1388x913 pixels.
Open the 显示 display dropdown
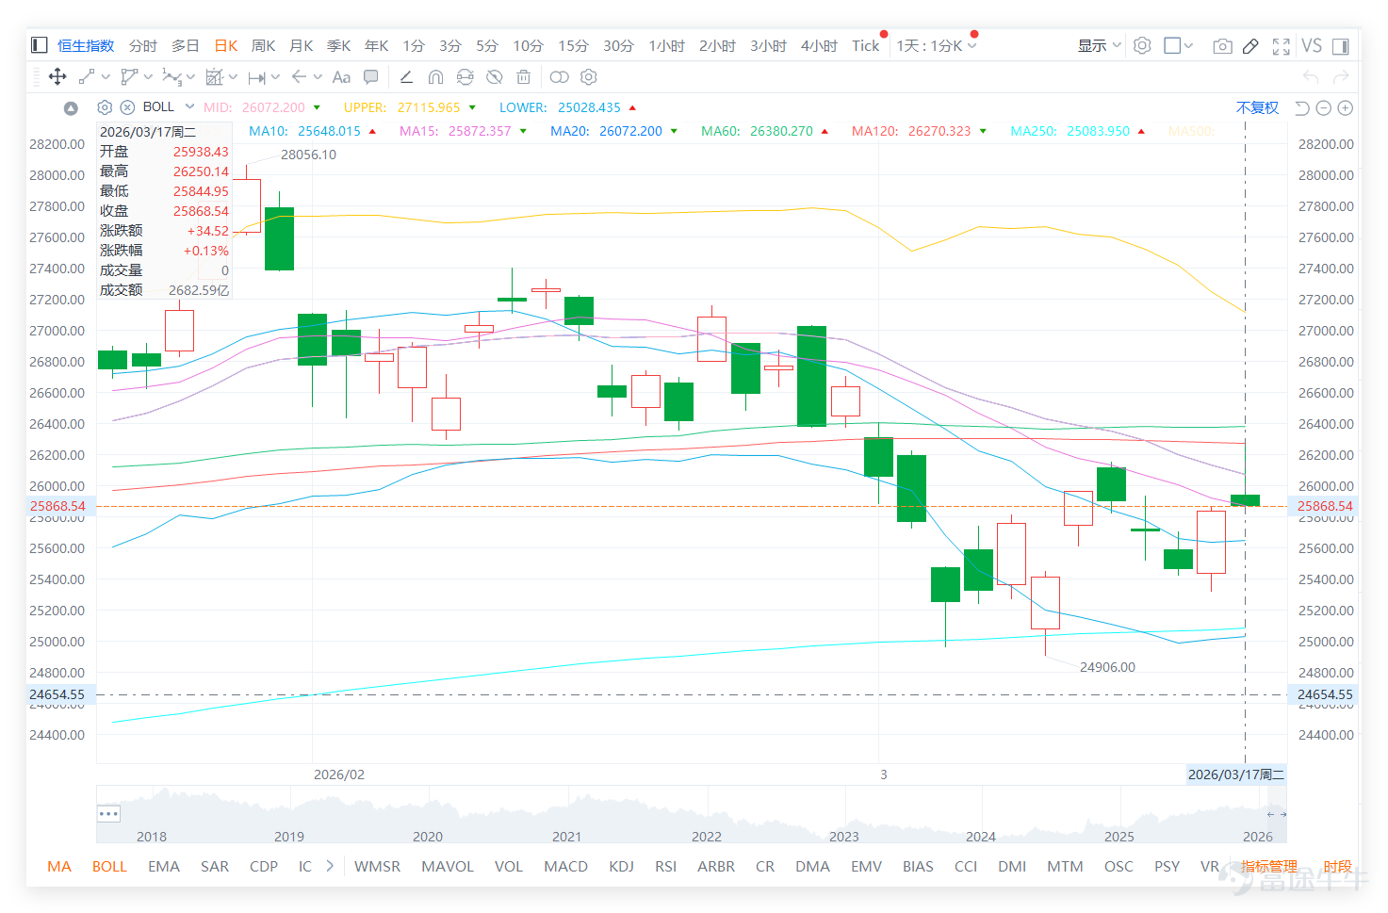pyautogui.click(x=1099, y=45)
